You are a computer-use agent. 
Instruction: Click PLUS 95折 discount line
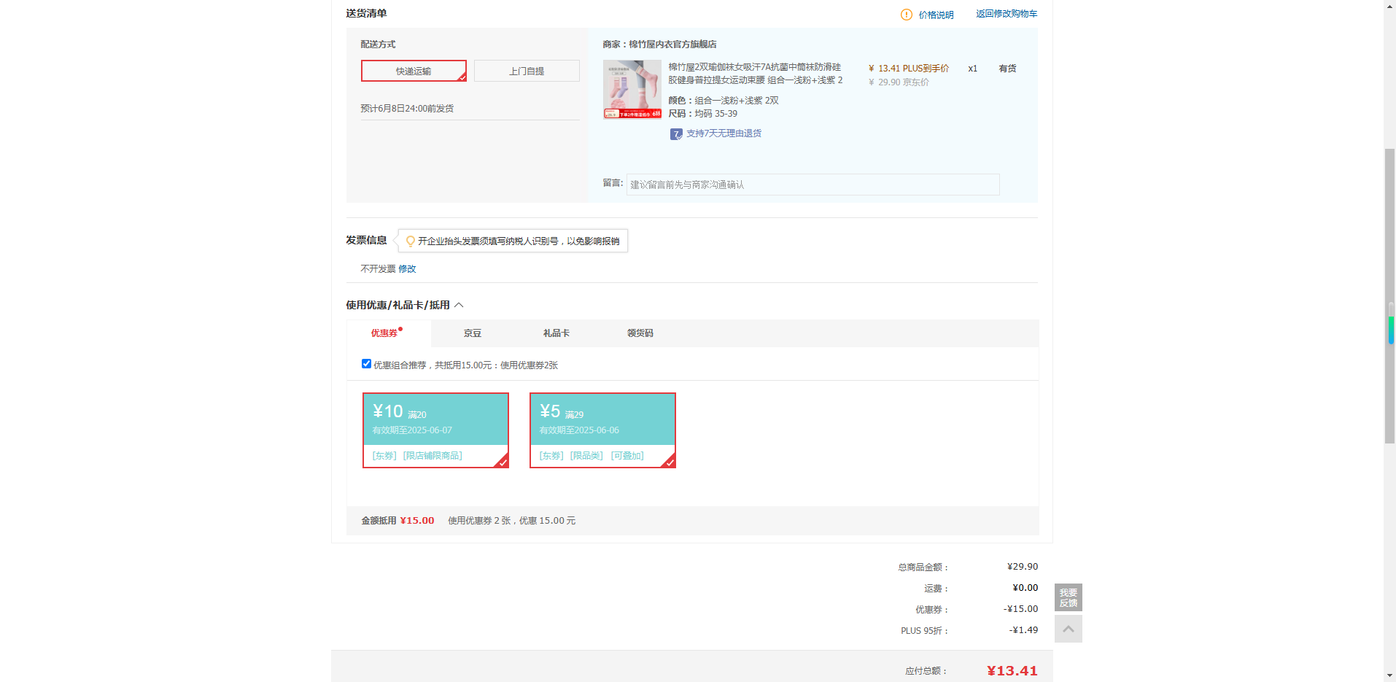click(x=969, y=630)
